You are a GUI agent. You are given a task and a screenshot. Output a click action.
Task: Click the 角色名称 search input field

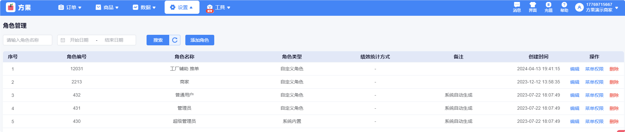point(28,40)
